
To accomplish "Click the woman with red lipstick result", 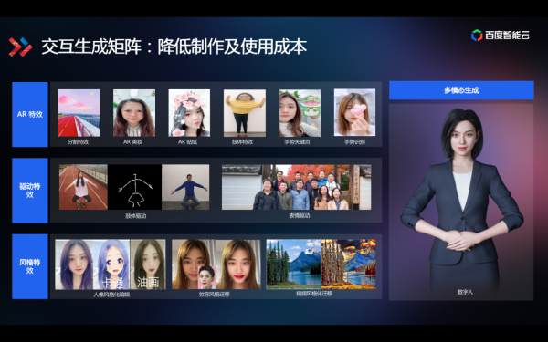I will pyautogui.click(x=238, y=264).
